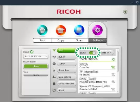Refresh the printer model list icon
The image size is (140, 102).
(x=32, y=52)
